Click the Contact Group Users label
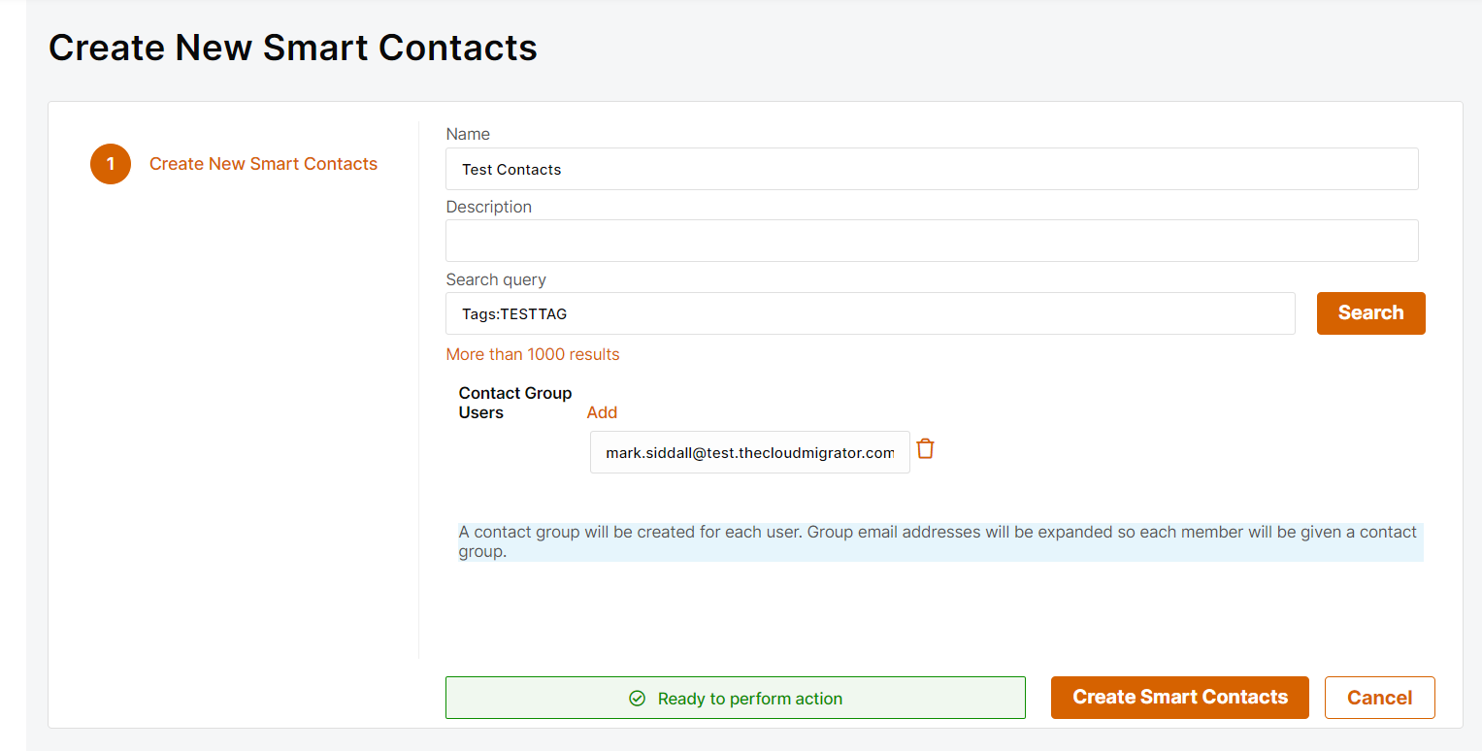Screen dimensions: 1482x751 514,403
